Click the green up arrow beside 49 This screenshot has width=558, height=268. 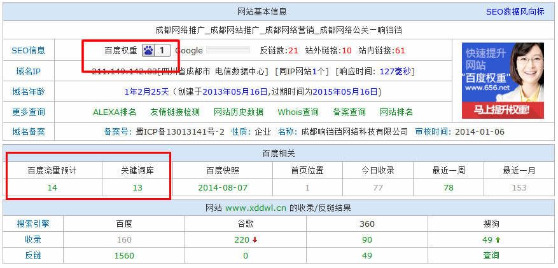[x=498, y=240]
